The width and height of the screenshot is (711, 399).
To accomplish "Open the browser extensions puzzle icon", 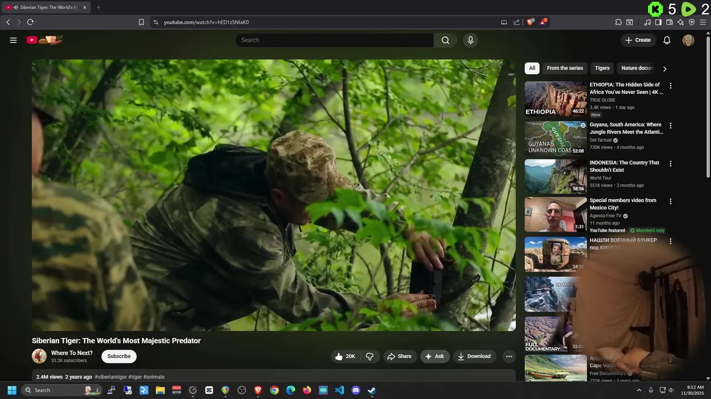I will tap(618, 22).
